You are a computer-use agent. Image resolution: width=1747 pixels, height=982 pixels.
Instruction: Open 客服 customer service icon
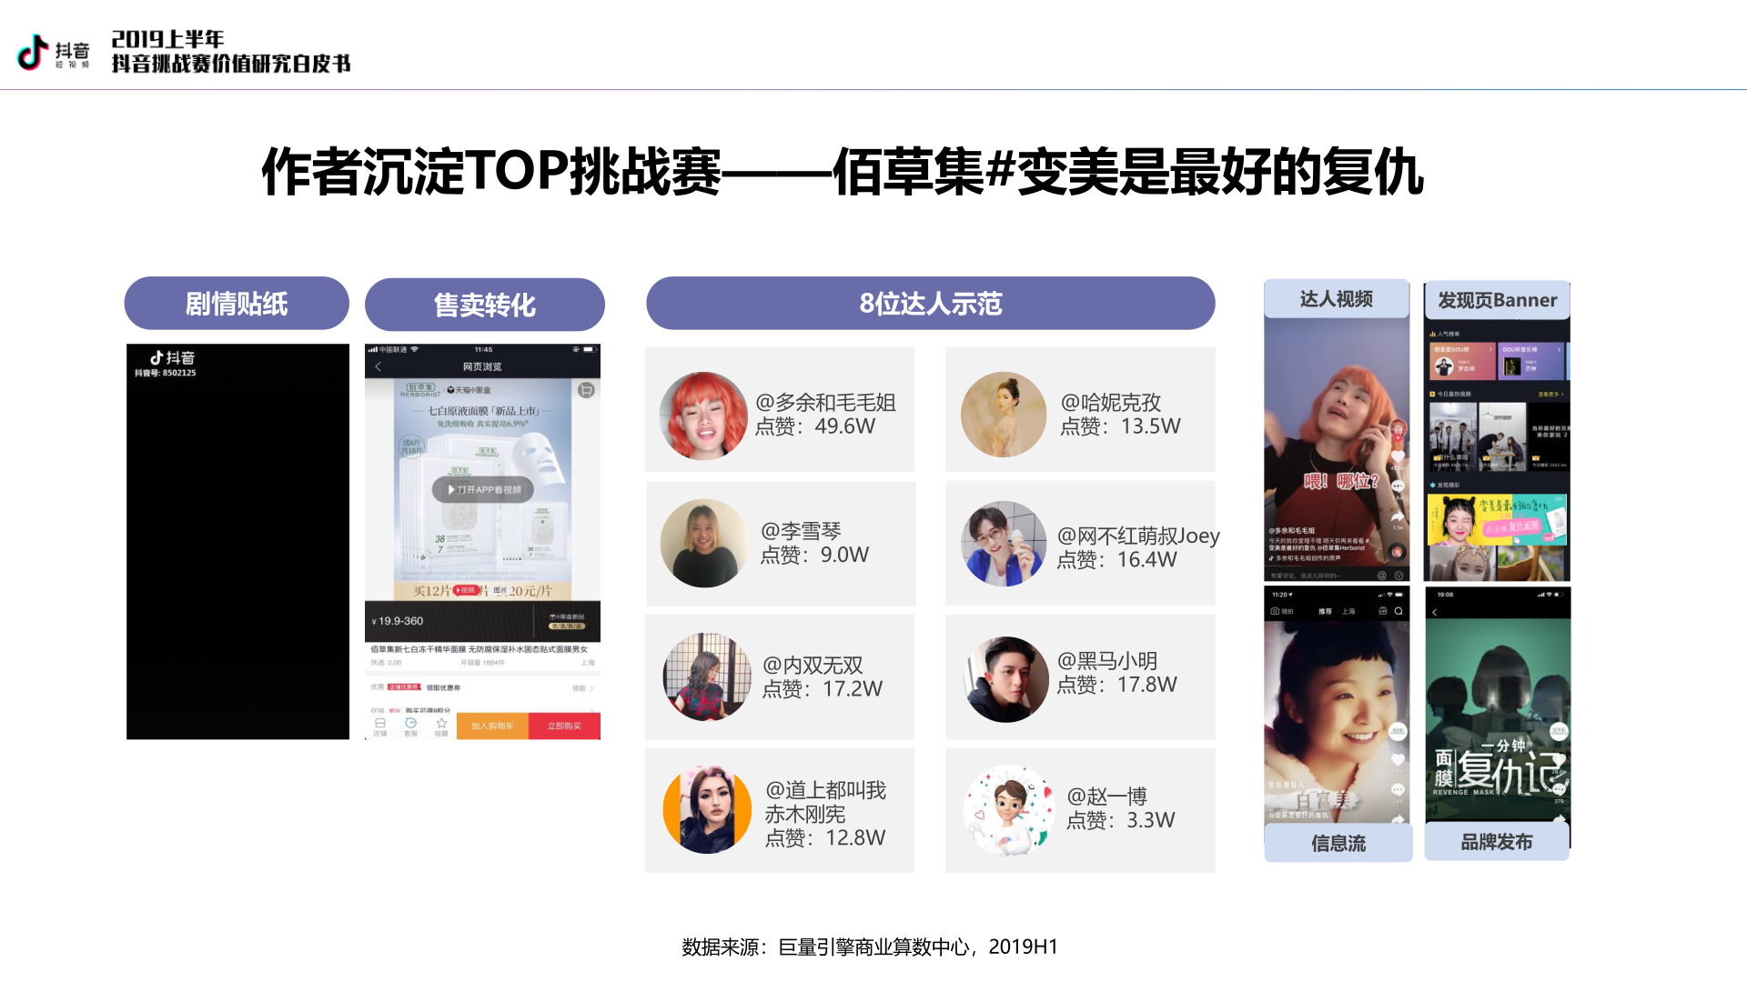coord(410,726)
